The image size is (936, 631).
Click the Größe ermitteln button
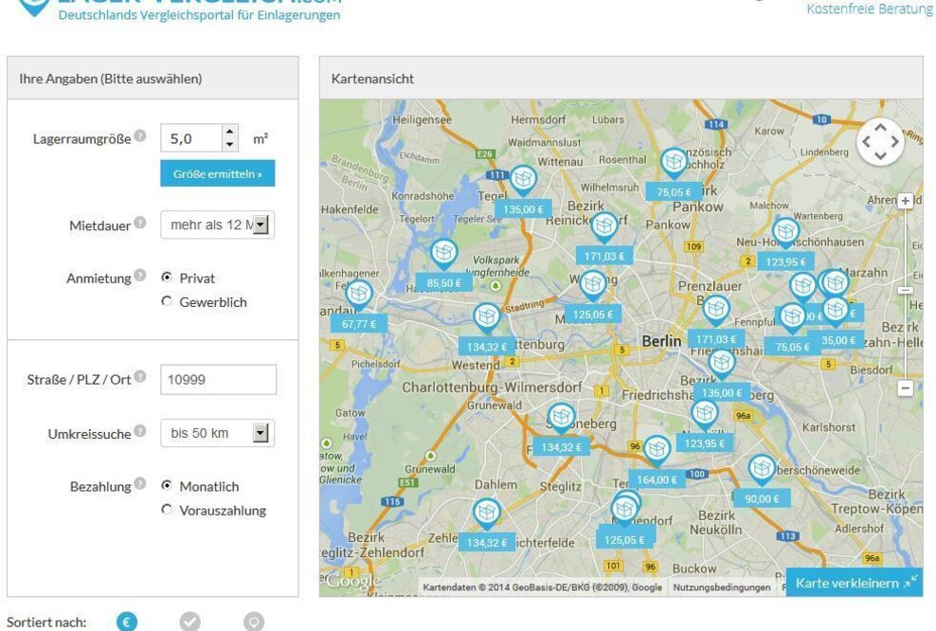217,174
